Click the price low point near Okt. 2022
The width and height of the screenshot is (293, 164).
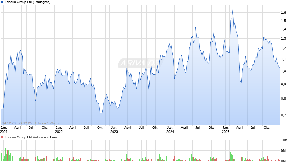[x=101, y=113]
